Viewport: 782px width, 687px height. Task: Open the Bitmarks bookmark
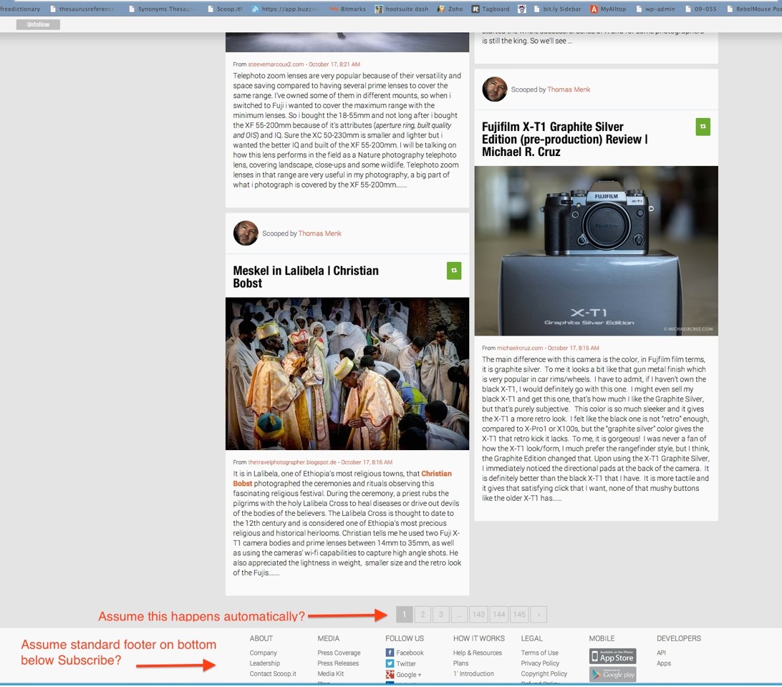[x=348, y=9]
